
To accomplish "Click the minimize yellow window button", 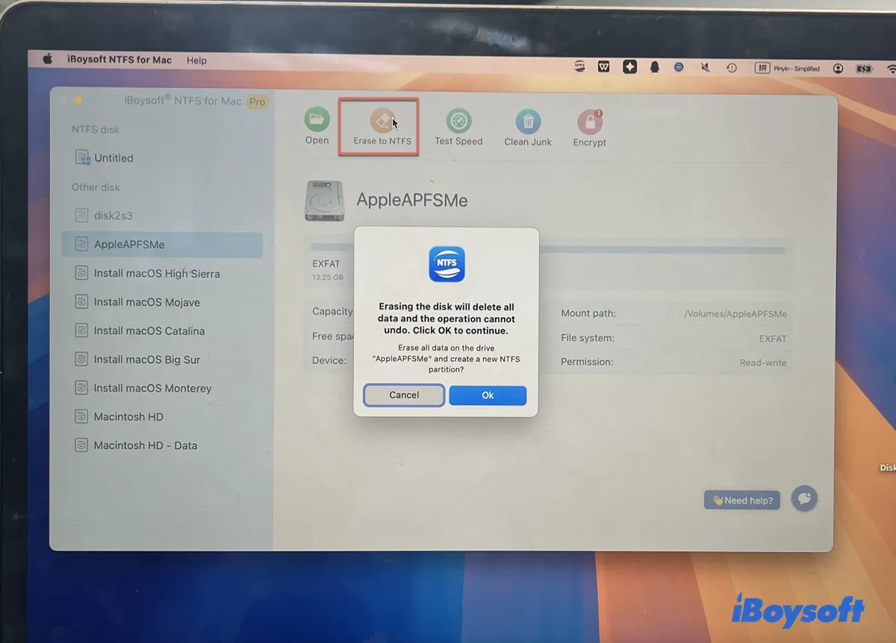I will pyautogui.click(x=78, y=100).
